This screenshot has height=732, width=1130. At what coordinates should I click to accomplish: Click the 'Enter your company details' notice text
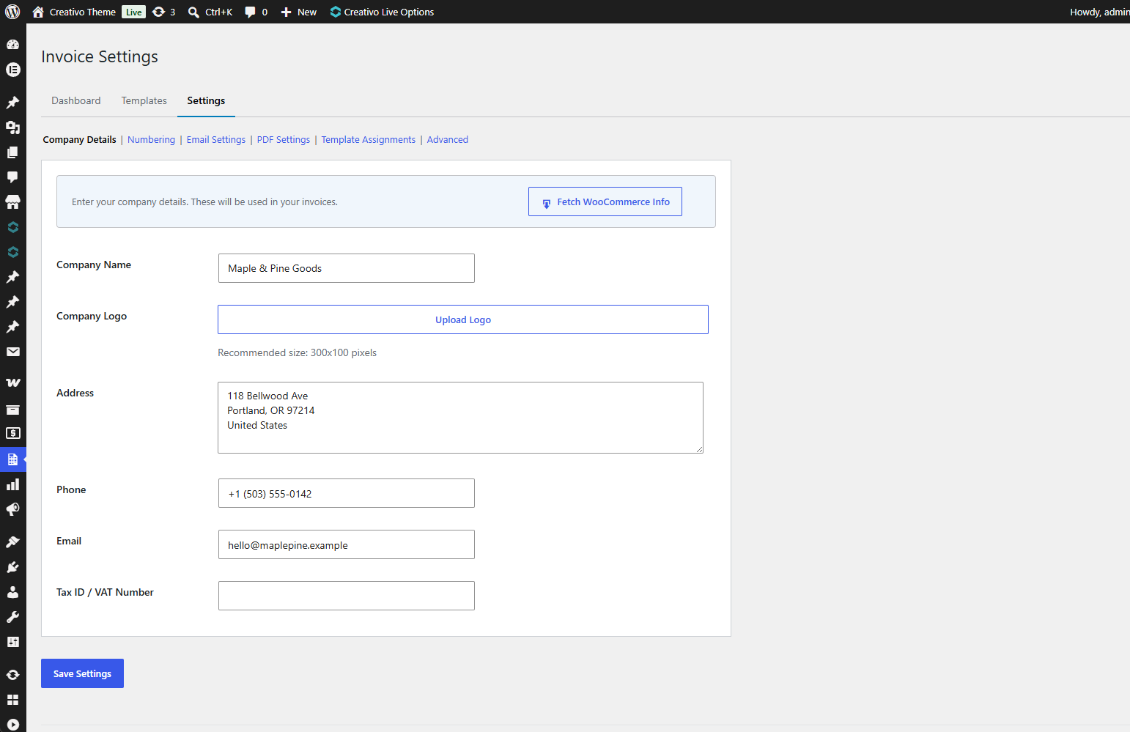(204, 202)
